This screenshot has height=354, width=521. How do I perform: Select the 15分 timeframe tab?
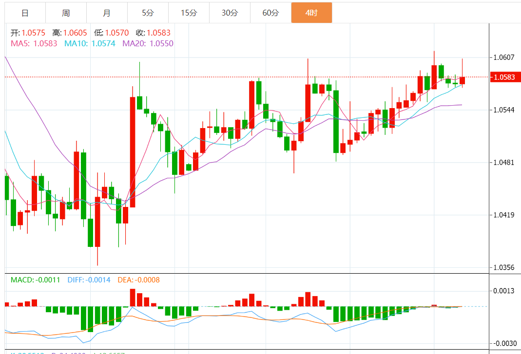pyautogui.click(x=189, y=13)
